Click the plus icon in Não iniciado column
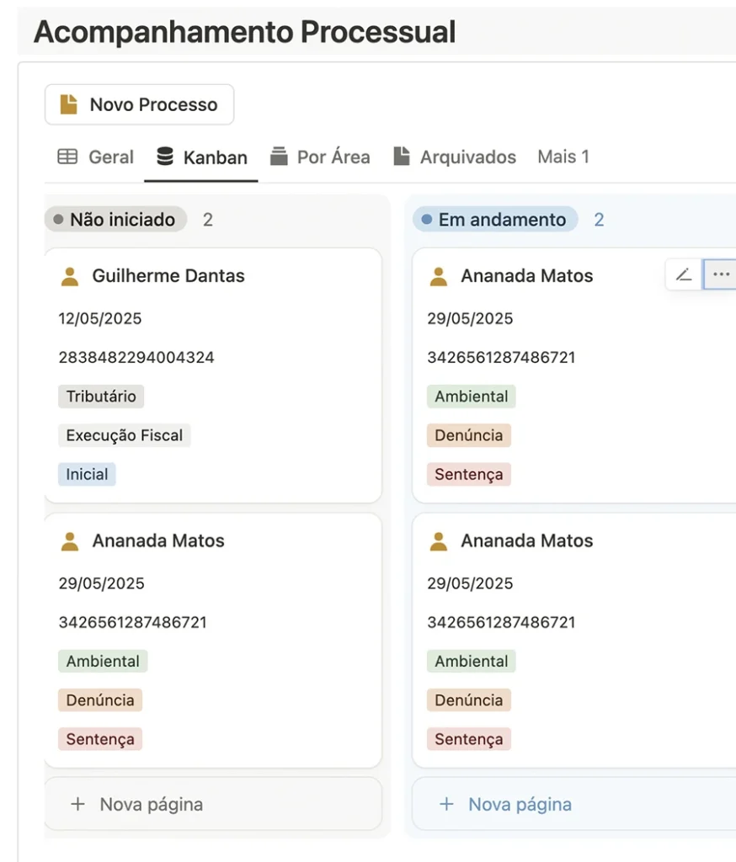 [x=78, y=804]
